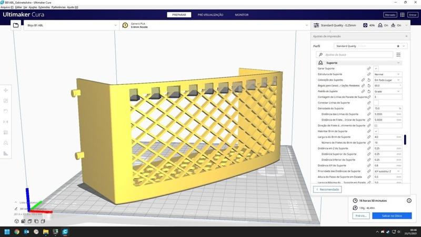Click the Generic PLA material spool icon
The image size is (421, 237).
125,25
